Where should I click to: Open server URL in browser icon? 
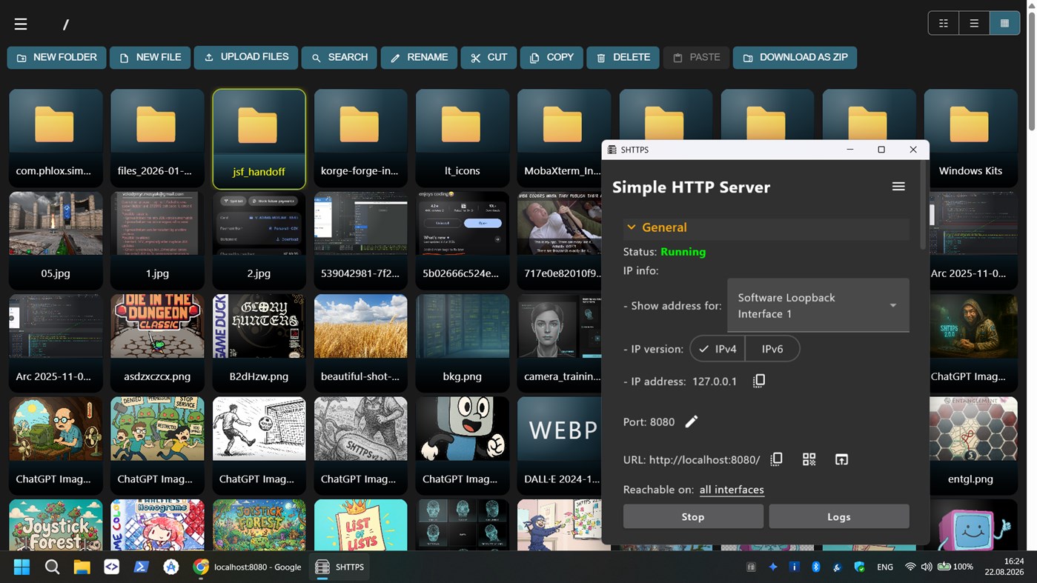pos(841,459)
